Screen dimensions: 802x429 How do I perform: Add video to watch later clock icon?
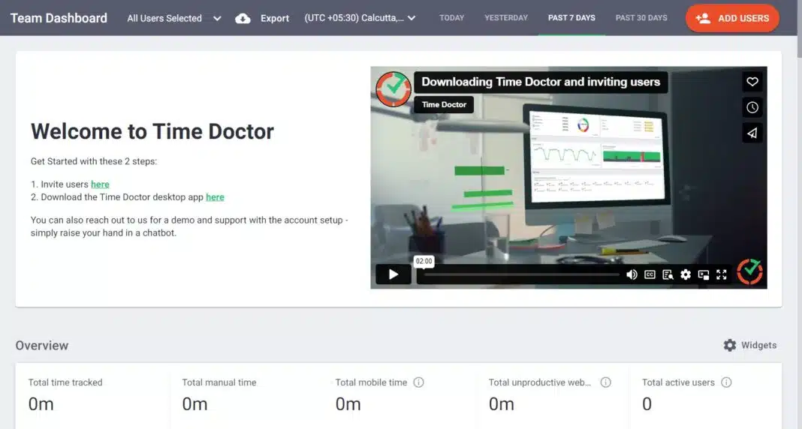tap(752, 107)
